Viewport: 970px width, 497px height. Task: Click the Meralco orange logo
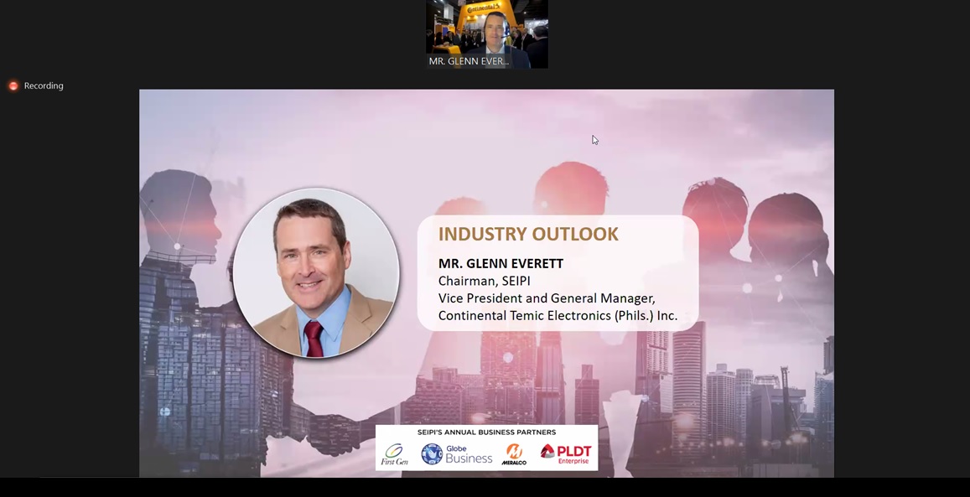point(514,454)
